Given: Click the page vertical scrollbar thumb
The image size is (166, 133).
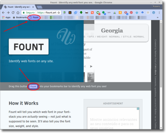Looking at the screenshot, I should (x=161, y=55).
